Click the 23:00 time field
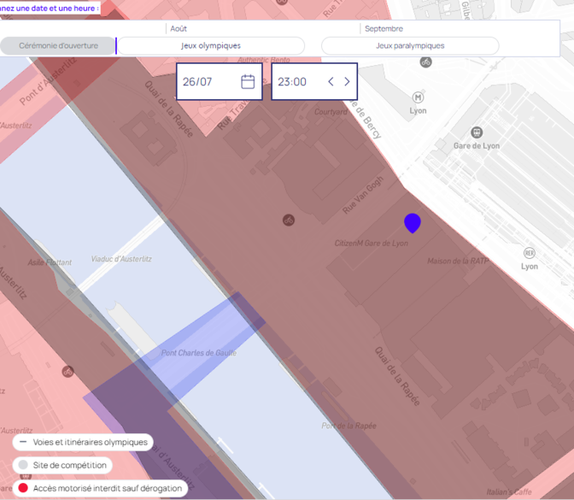574x500 pixels. 314,81
